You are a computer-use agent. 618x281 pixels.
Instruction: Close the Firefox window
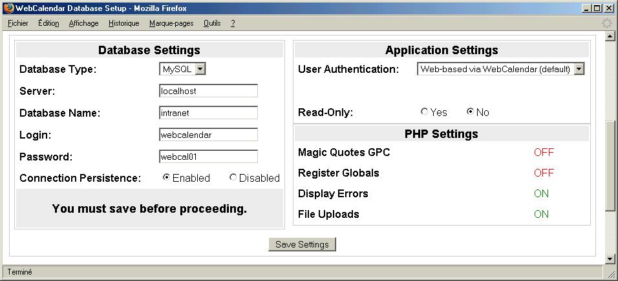(609, 8)
